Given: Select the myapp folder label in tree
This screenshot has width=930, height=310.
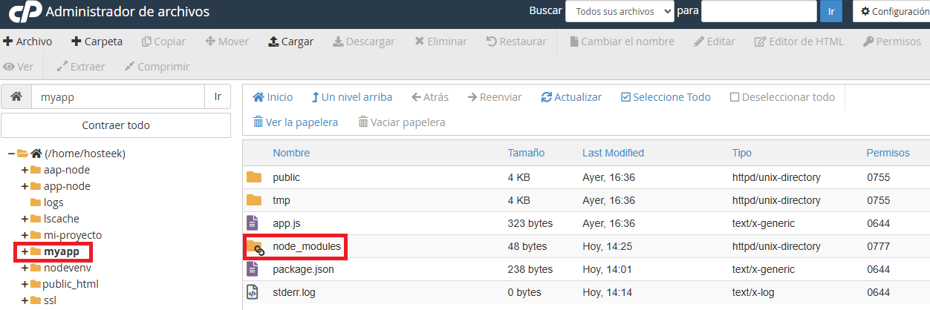Looking at the screenshot, I should pos(62,251).
